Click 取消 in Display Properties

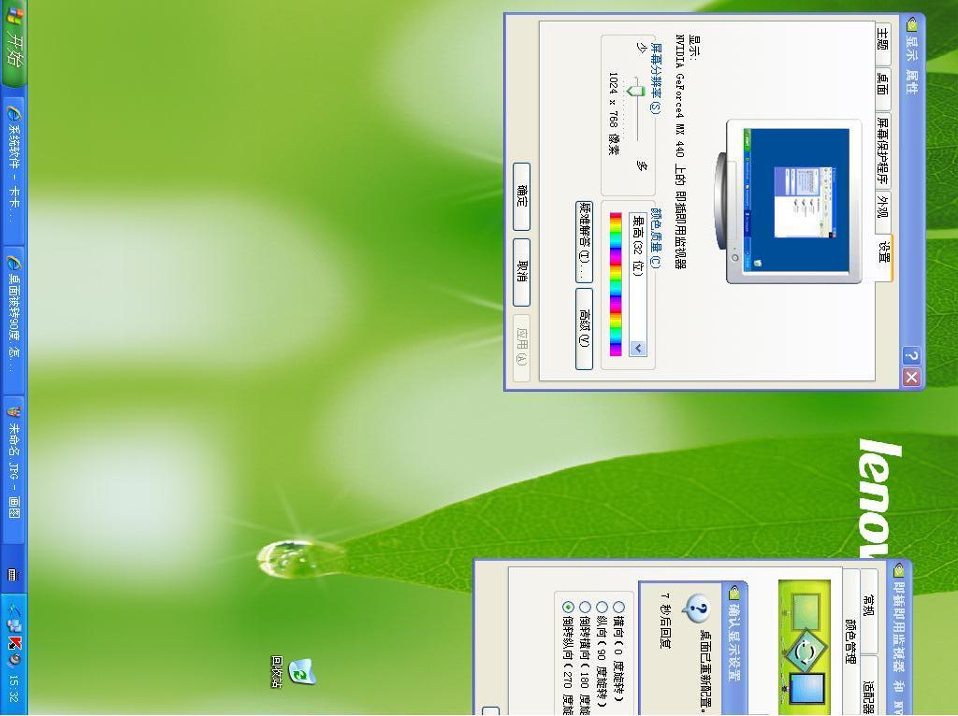tap(522, 272)
